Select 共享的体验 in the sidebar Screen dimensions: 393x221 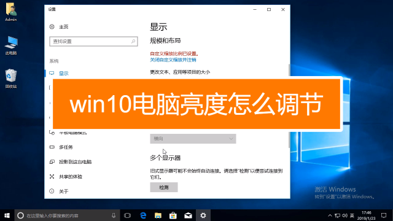tap(71, 177)
